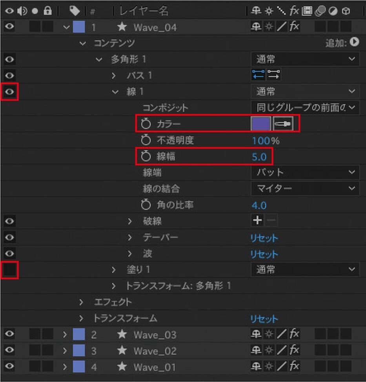Click the 線幅 value 5.0
Image resolution: width=366 pixels, height=382 pixels.
pyautogui.click(x=259, y=157)
